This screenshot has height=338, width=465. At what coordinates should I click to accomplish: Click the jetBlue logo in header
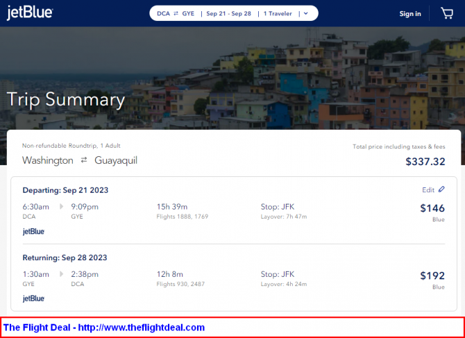pos(30,12)
